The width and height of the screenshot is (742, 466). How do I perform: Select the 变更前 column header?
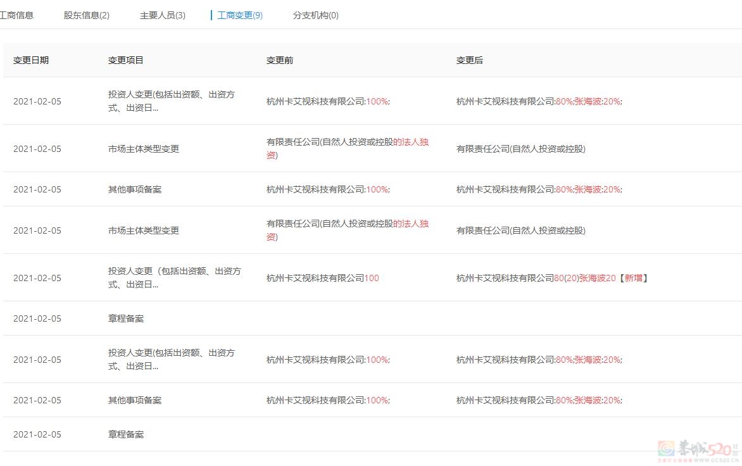tap(280, 60)
